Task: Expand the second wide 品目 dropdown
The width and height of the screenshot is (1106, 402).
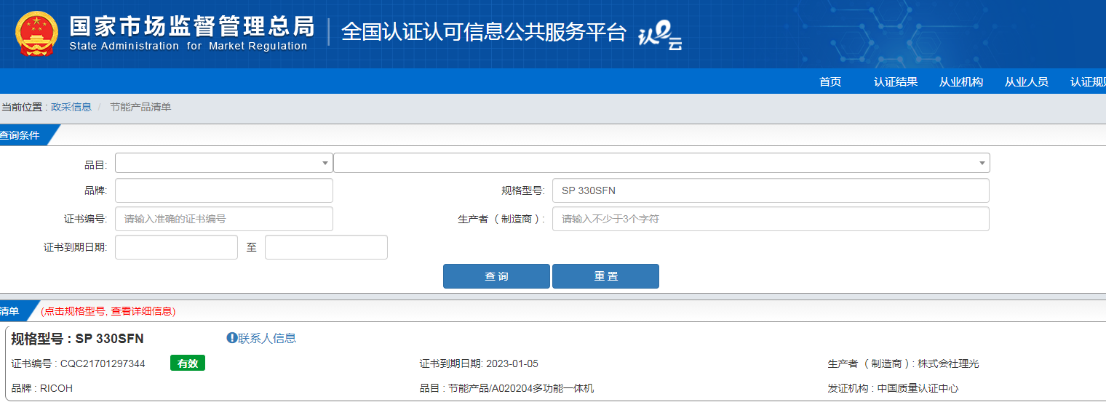Action: coord(661,163)
